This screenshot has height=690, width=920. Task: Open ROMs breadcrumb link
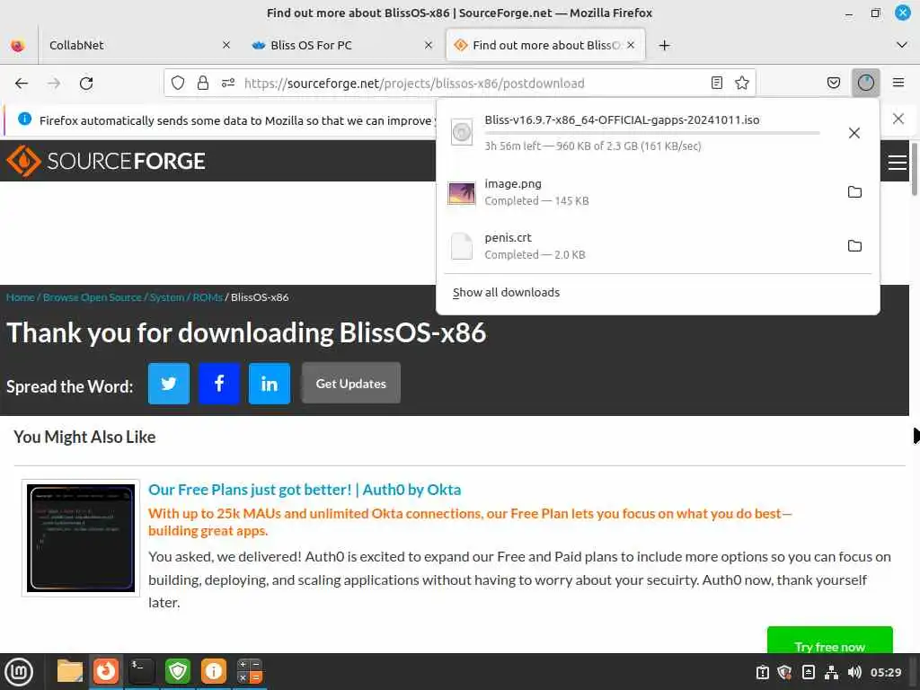pos(208,297)
